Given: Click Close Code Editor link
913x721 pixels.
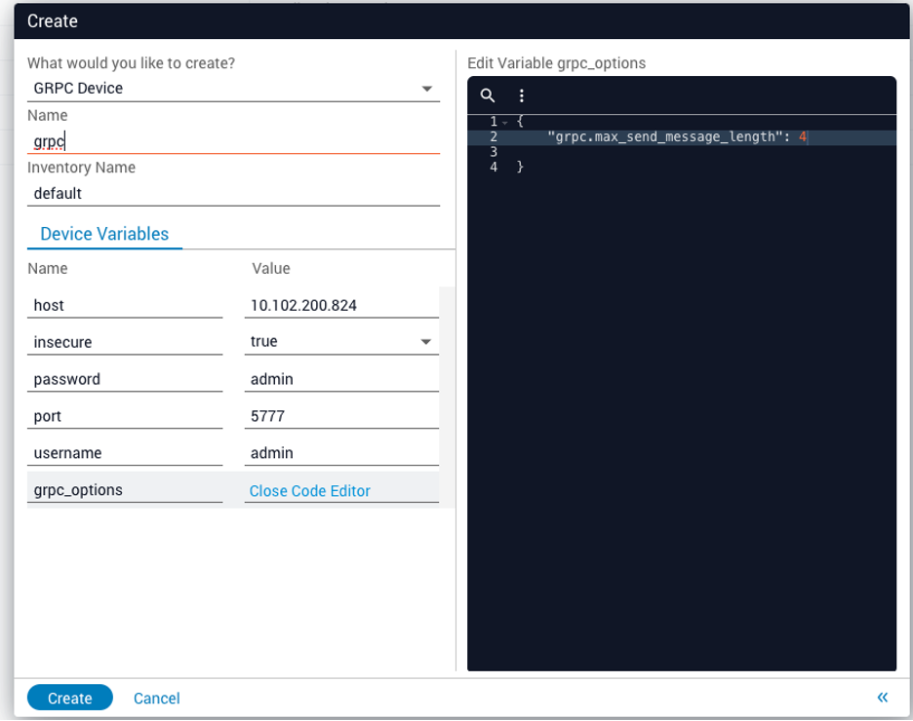Looking at the screenshot, I should (309, 491).
